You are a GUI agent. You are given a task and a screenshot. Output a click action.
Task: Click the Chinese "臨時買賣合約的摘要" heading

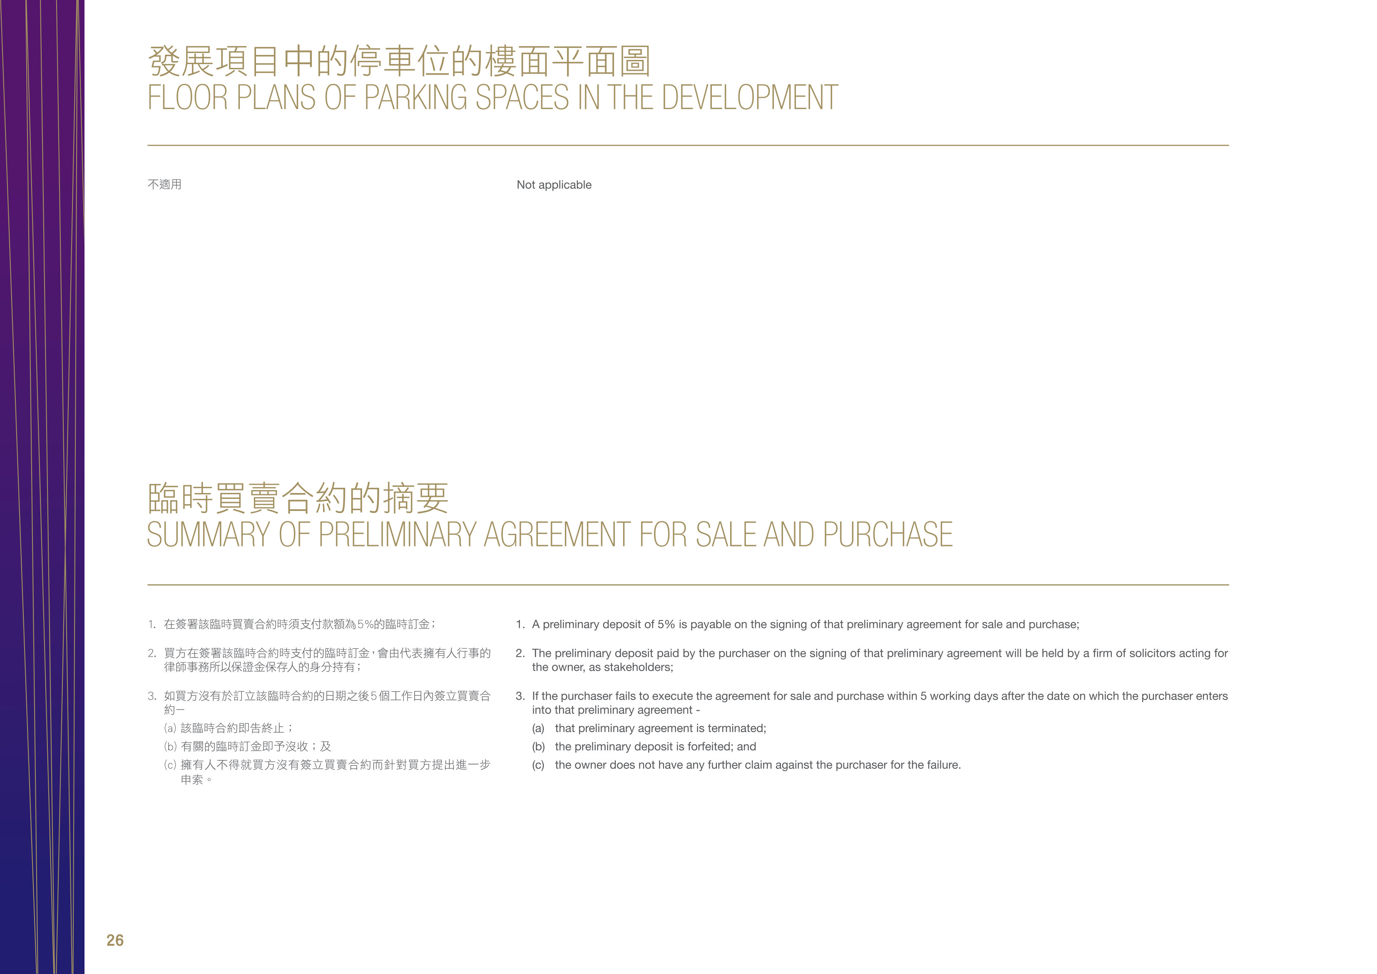click(x=298, y=498)
